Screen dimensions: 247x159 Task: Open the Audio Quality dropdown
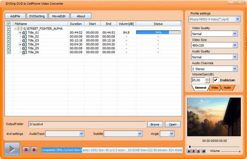pos(235,57)
